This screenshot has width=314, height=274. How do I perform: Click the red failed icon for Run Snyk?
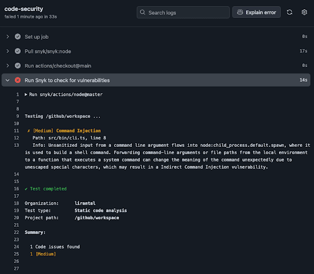18,80
